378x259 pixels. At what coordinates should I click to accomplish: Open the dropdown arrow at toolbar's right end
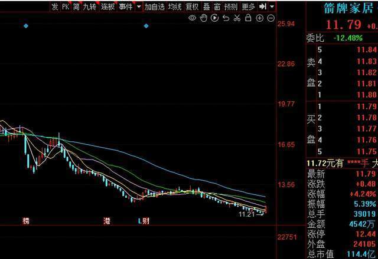click(x=272, y=6)
